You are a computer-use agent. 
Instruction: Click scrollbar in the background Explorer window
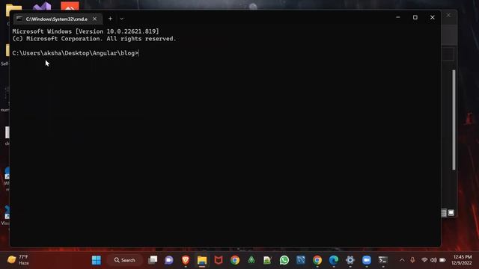coord(454,120)
